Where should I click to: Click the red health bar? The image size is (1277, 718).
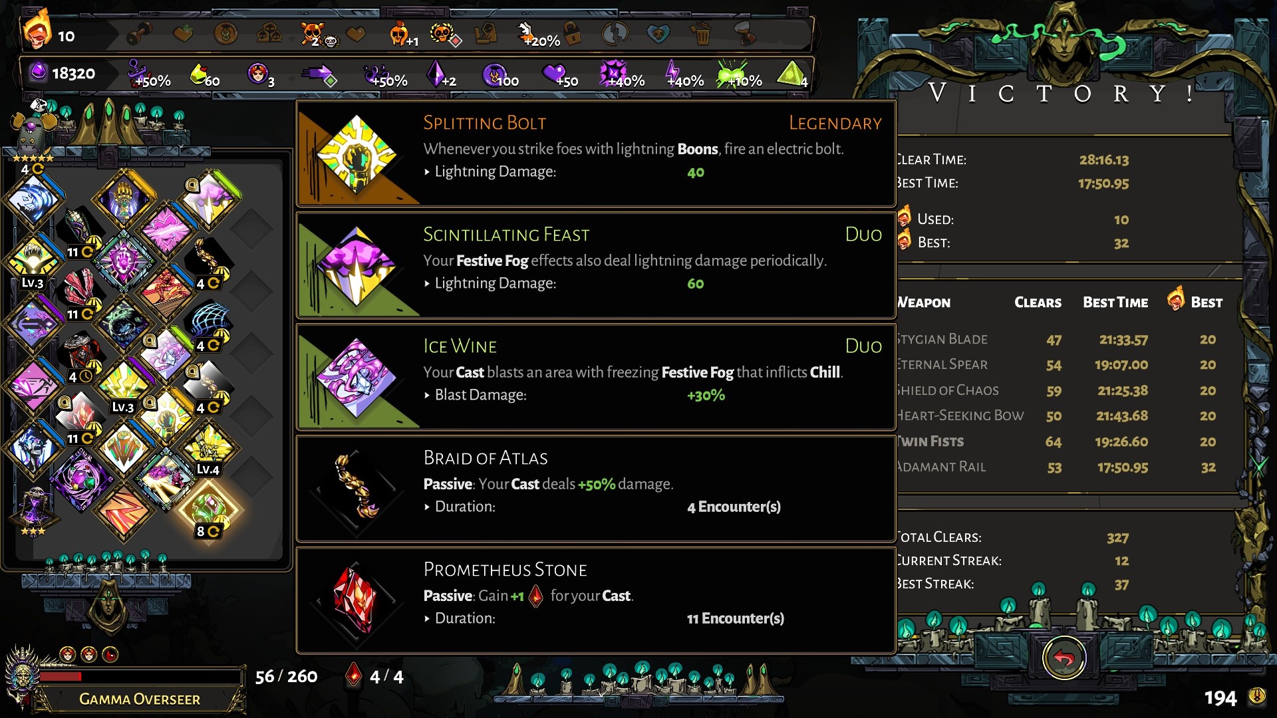coord(140,676)
